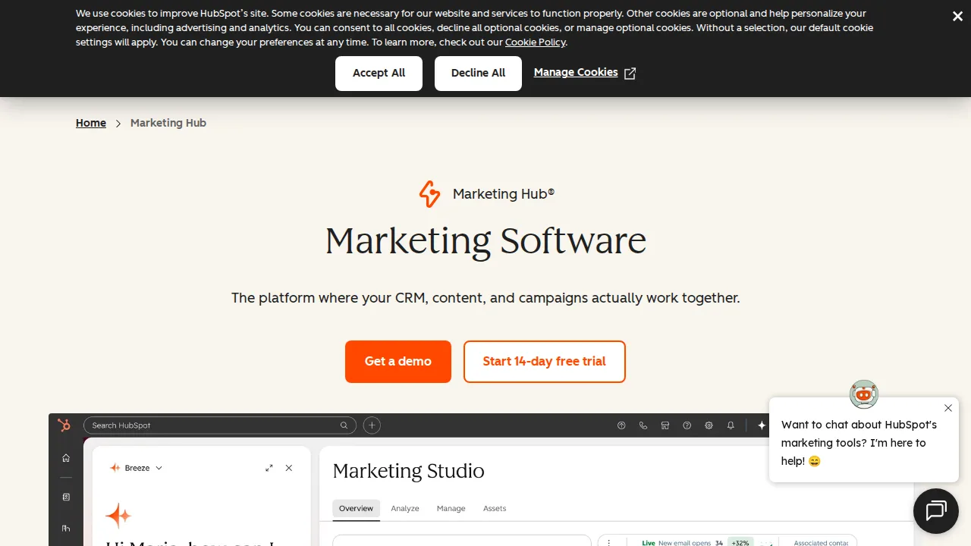Dismiss the chat prompt bubble
The image size is (971, 546).
click(x=948, y=408)
